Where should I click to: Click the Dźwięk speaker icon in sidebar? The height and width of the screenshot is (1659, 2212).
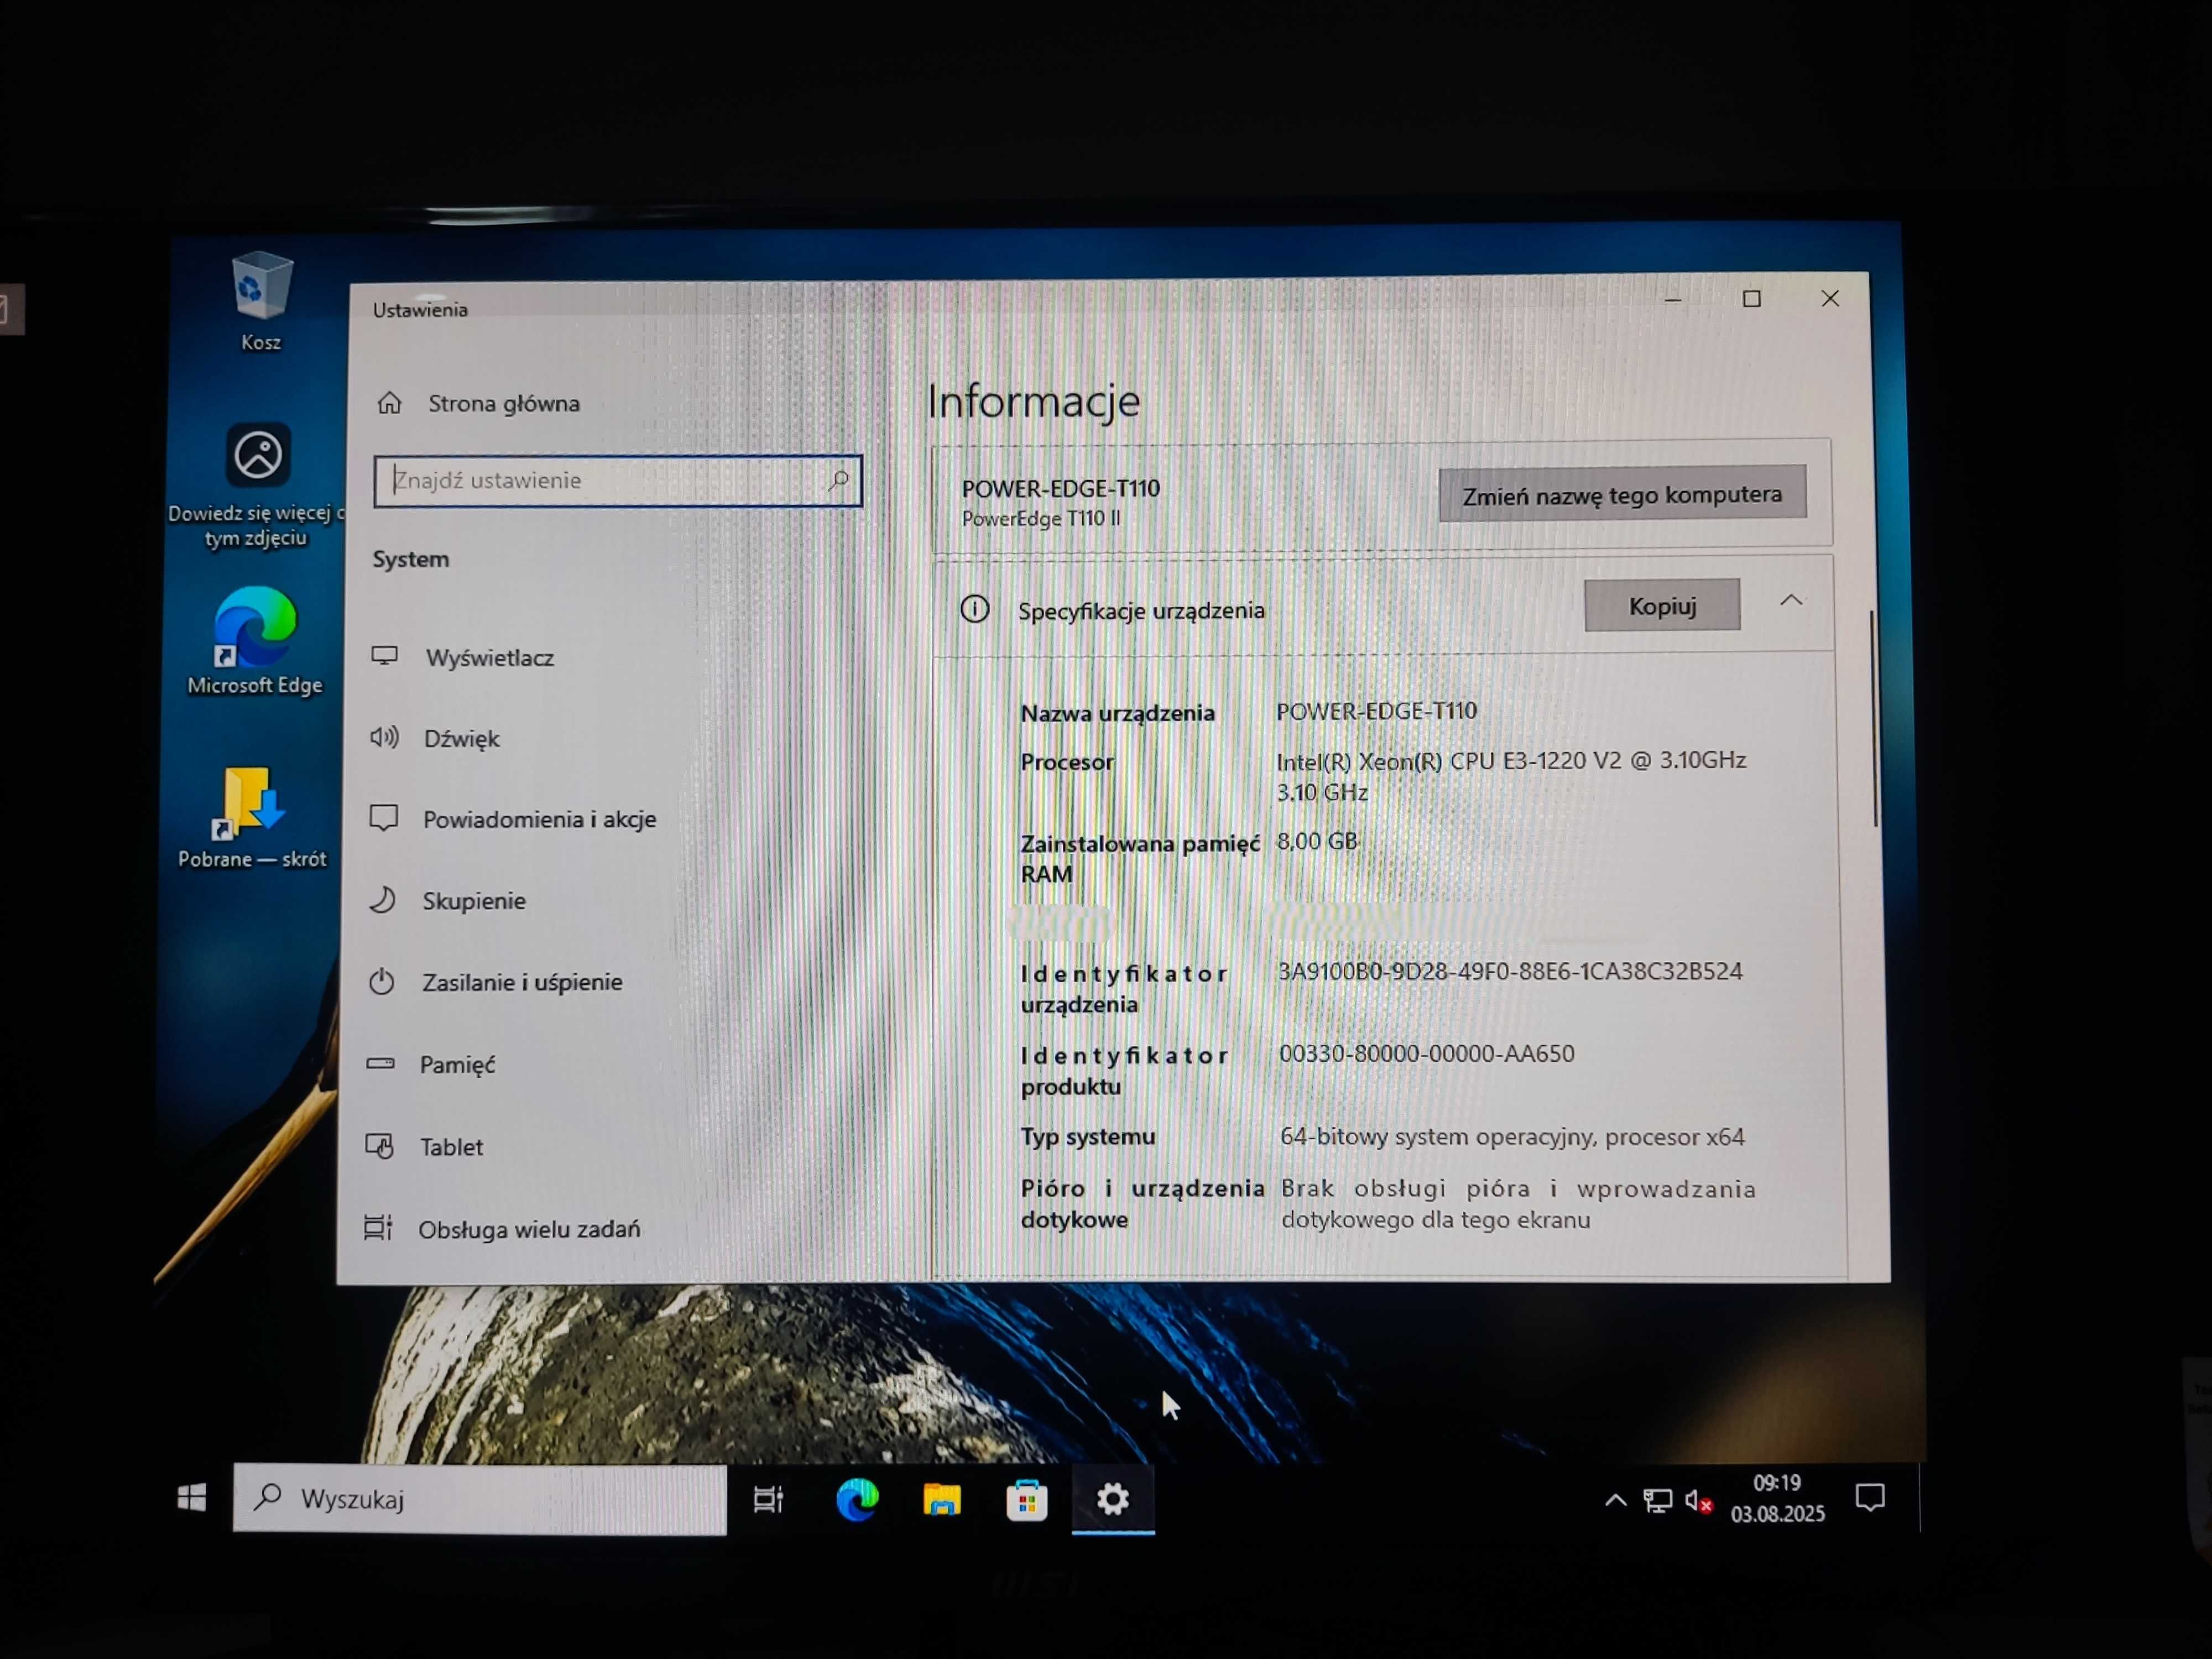click(x=384, y=737)
